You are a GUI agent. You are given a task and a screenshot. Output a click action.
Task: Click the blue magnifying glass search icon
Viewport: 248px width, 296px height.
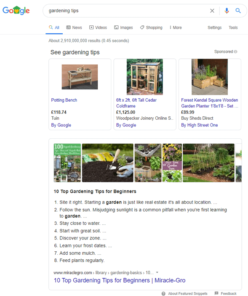click(x=238, y=11)
